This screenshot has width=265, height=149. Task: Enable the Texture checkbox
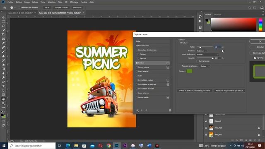click(138, 58)
